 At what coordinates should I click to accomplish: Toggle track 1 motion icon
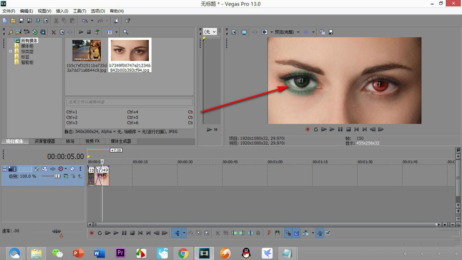[44, 169]
